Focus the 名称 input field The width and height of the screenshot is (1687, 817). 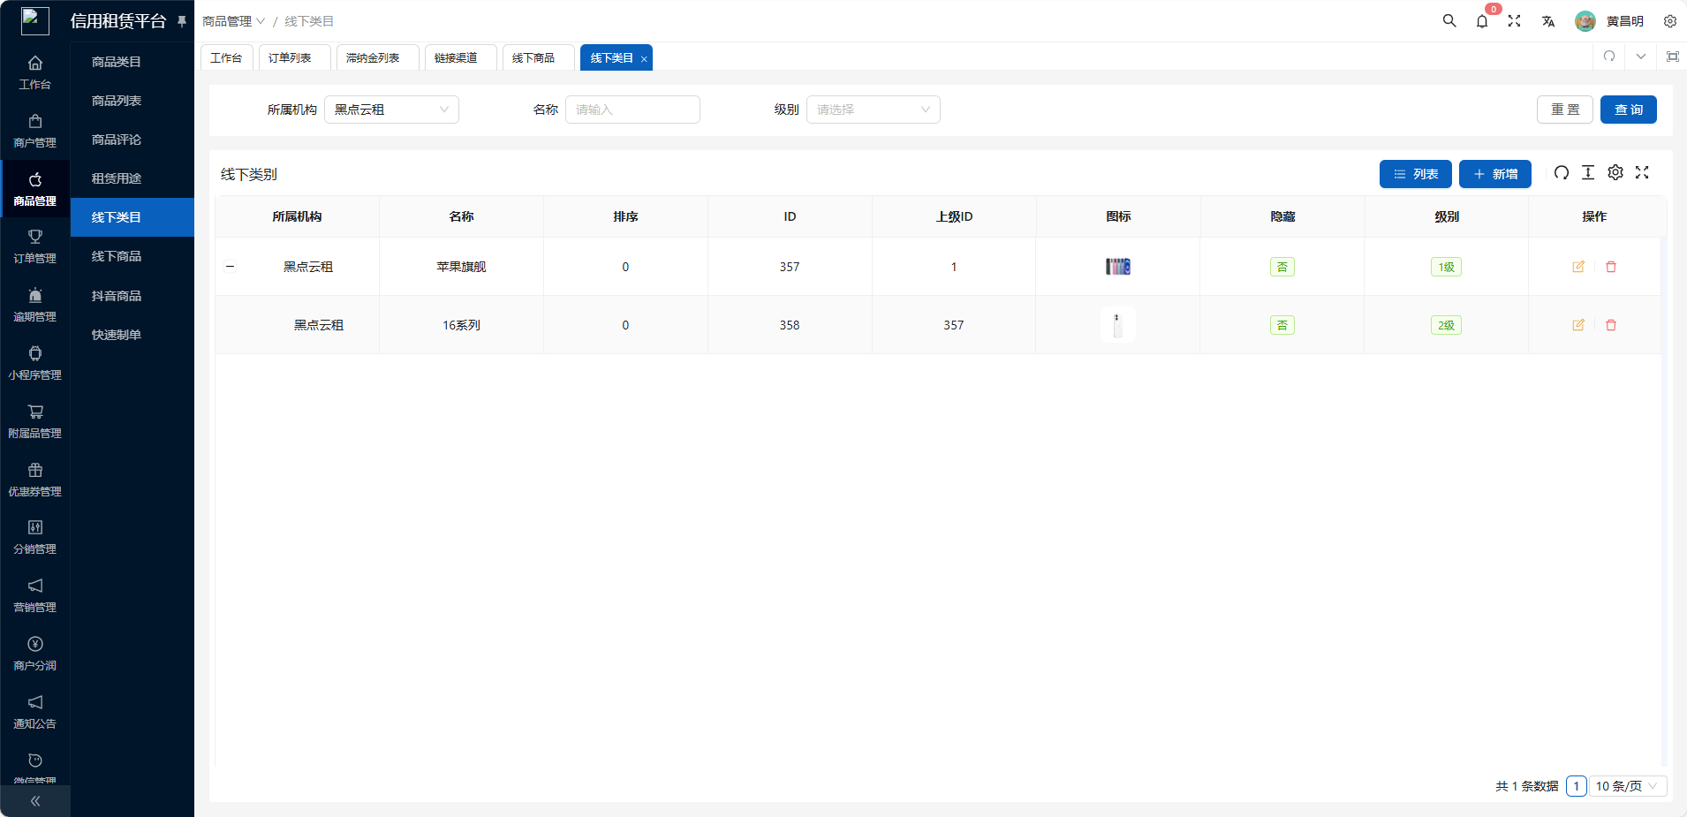632,110
